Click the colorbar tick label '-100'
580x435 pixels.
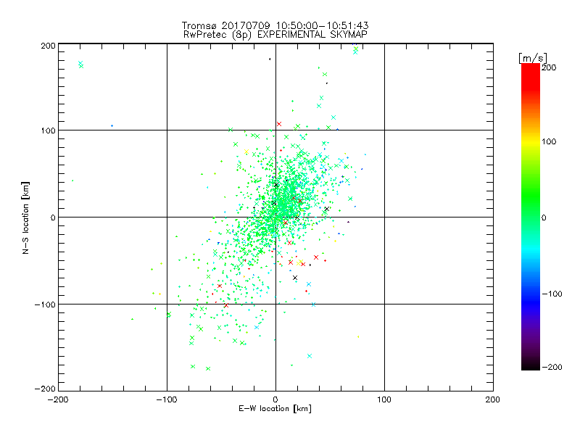click(x=552, y=294)
